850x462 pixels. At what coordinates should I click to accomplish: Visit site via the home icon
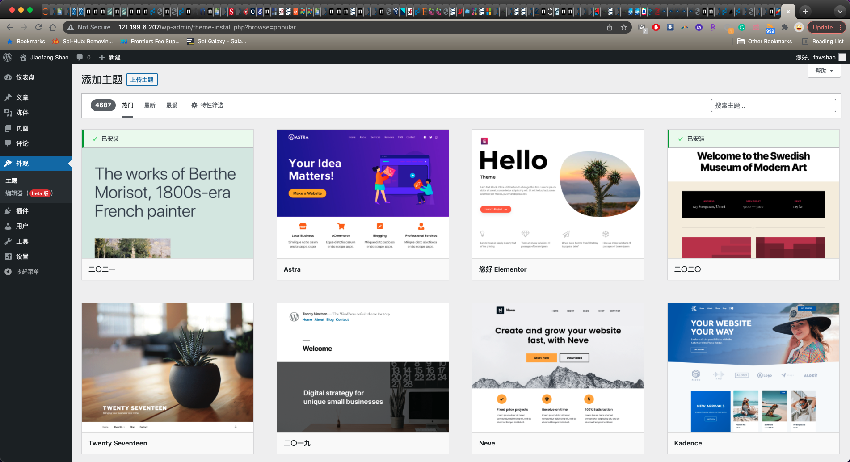pos(23,57)
